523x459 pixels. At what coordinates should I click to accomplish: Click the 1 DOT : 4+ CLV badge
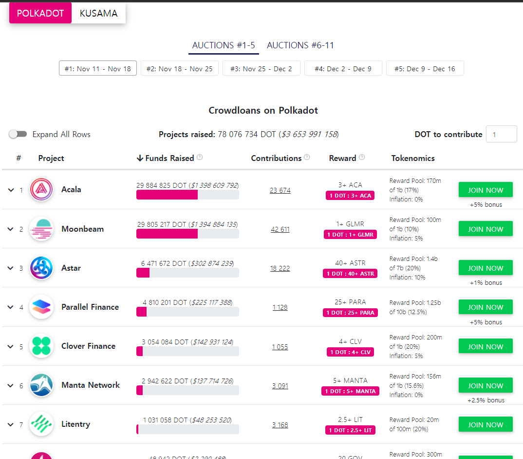tap(350, 352)
